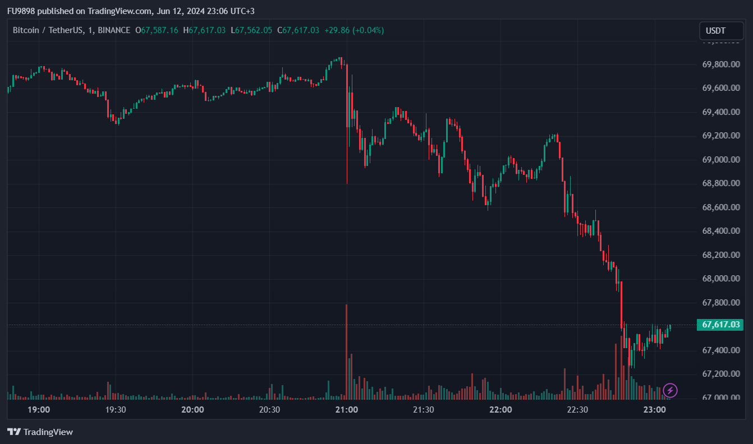Click the green 67,617.03 current price tag
Screen dimensions: 753x444
[x=720, y=325]
